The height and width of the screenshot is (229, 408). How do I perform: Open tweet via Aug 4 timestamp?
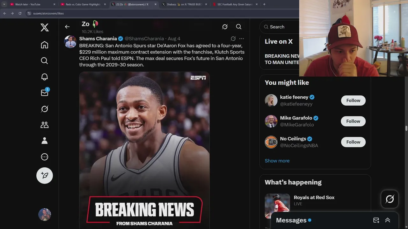pyautogui.click(x=174, y=38)
